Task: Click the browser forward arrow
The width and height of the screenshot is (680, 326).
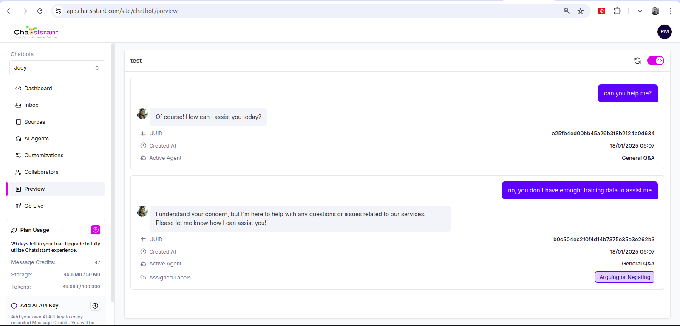Action: point(25,11)
